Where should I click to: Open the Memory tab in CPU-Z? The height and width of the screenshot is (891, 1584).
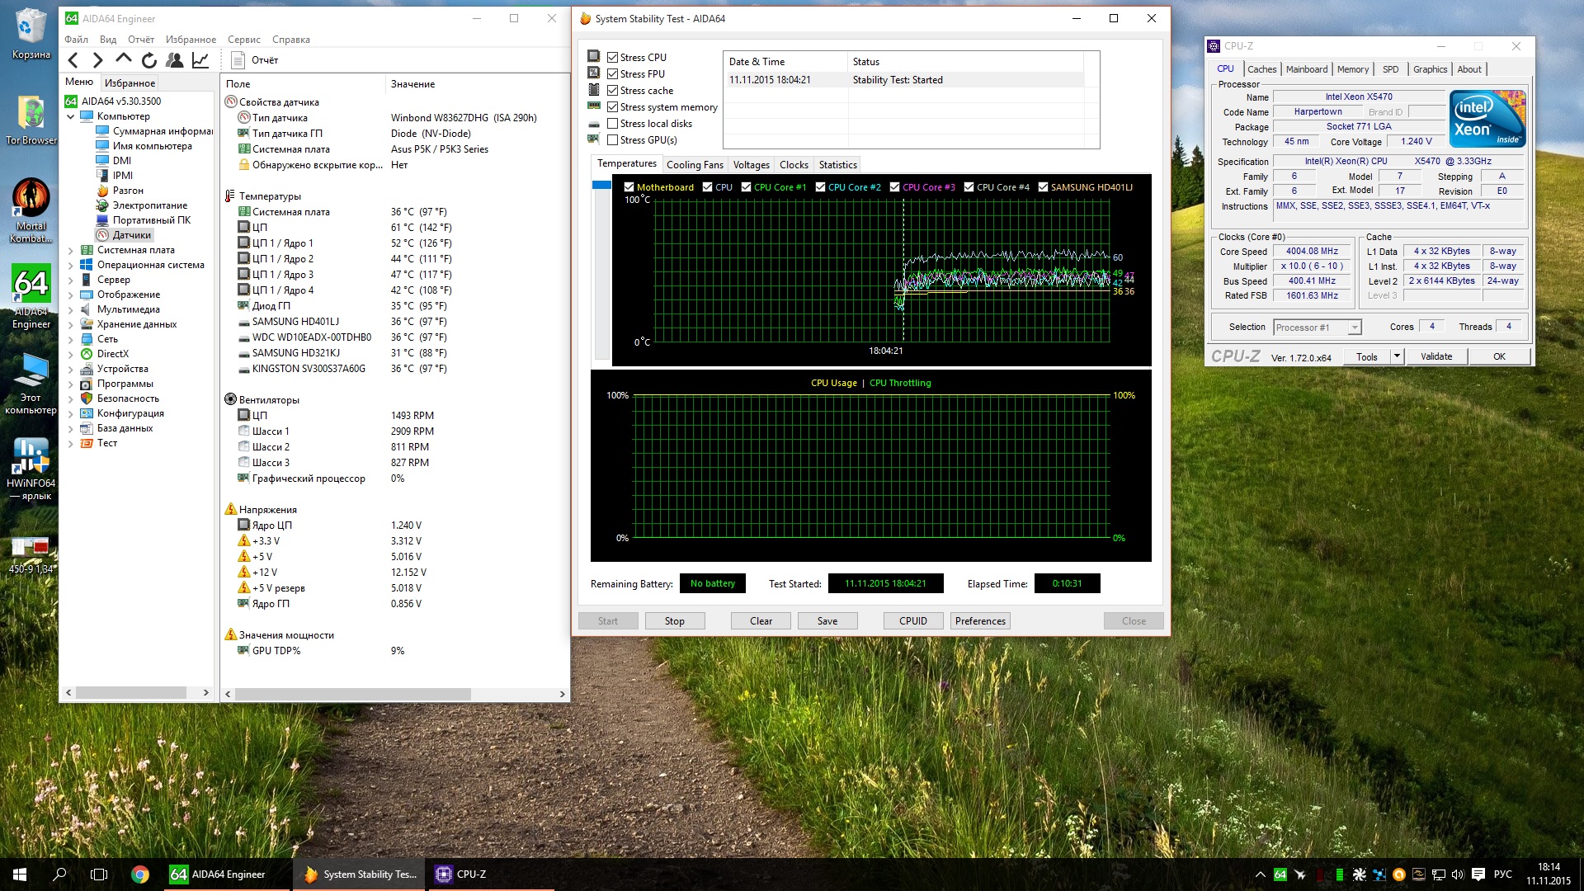[x=1352, y=69]
